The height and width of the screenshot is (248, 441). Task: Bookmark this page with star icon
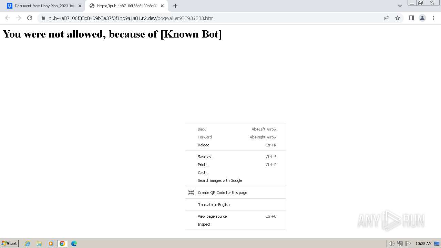pos(398,18)
